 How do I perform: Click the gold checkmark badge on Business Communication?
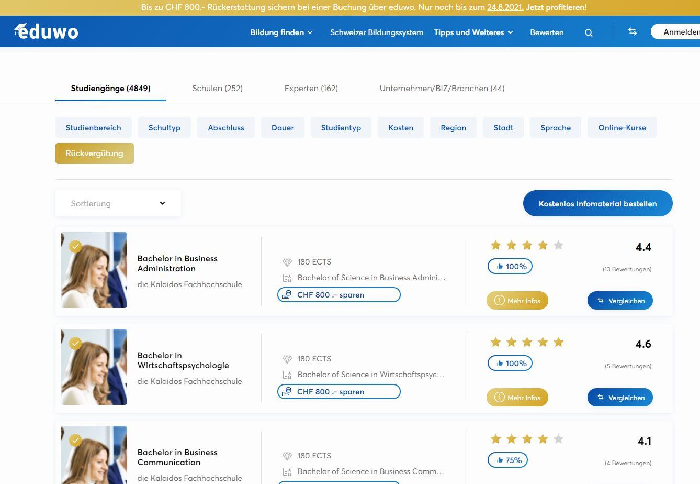(x=75, y=440)
